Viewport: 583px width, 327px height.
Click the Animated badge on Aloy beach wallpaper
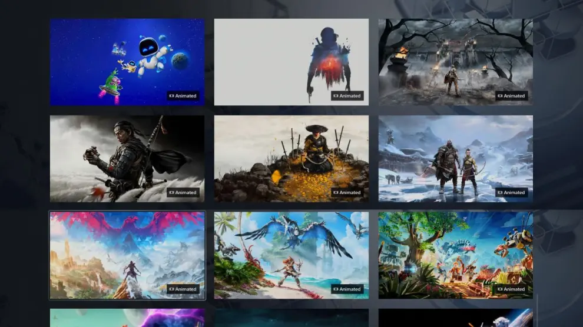tap(347, 289)
